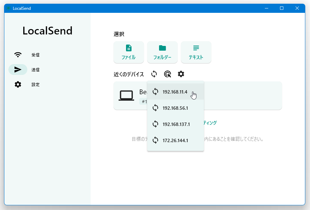Click the troubleshooting link ending in ティング
Viewport: 310px width, 210px height.
click(x=210, y=123)
